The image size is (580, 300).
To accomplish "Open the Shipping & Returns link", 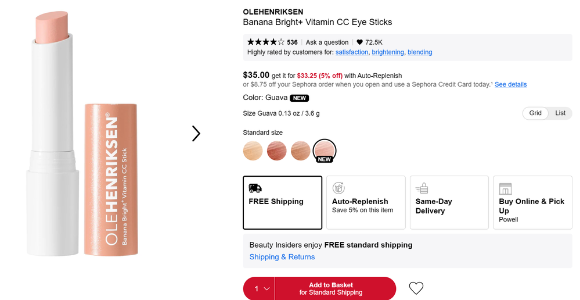I will pyautogui.click(x=282, y=257).
